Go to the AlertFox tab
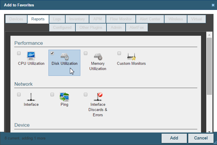The height and width of the screenshot is (145, 217). 137,28
